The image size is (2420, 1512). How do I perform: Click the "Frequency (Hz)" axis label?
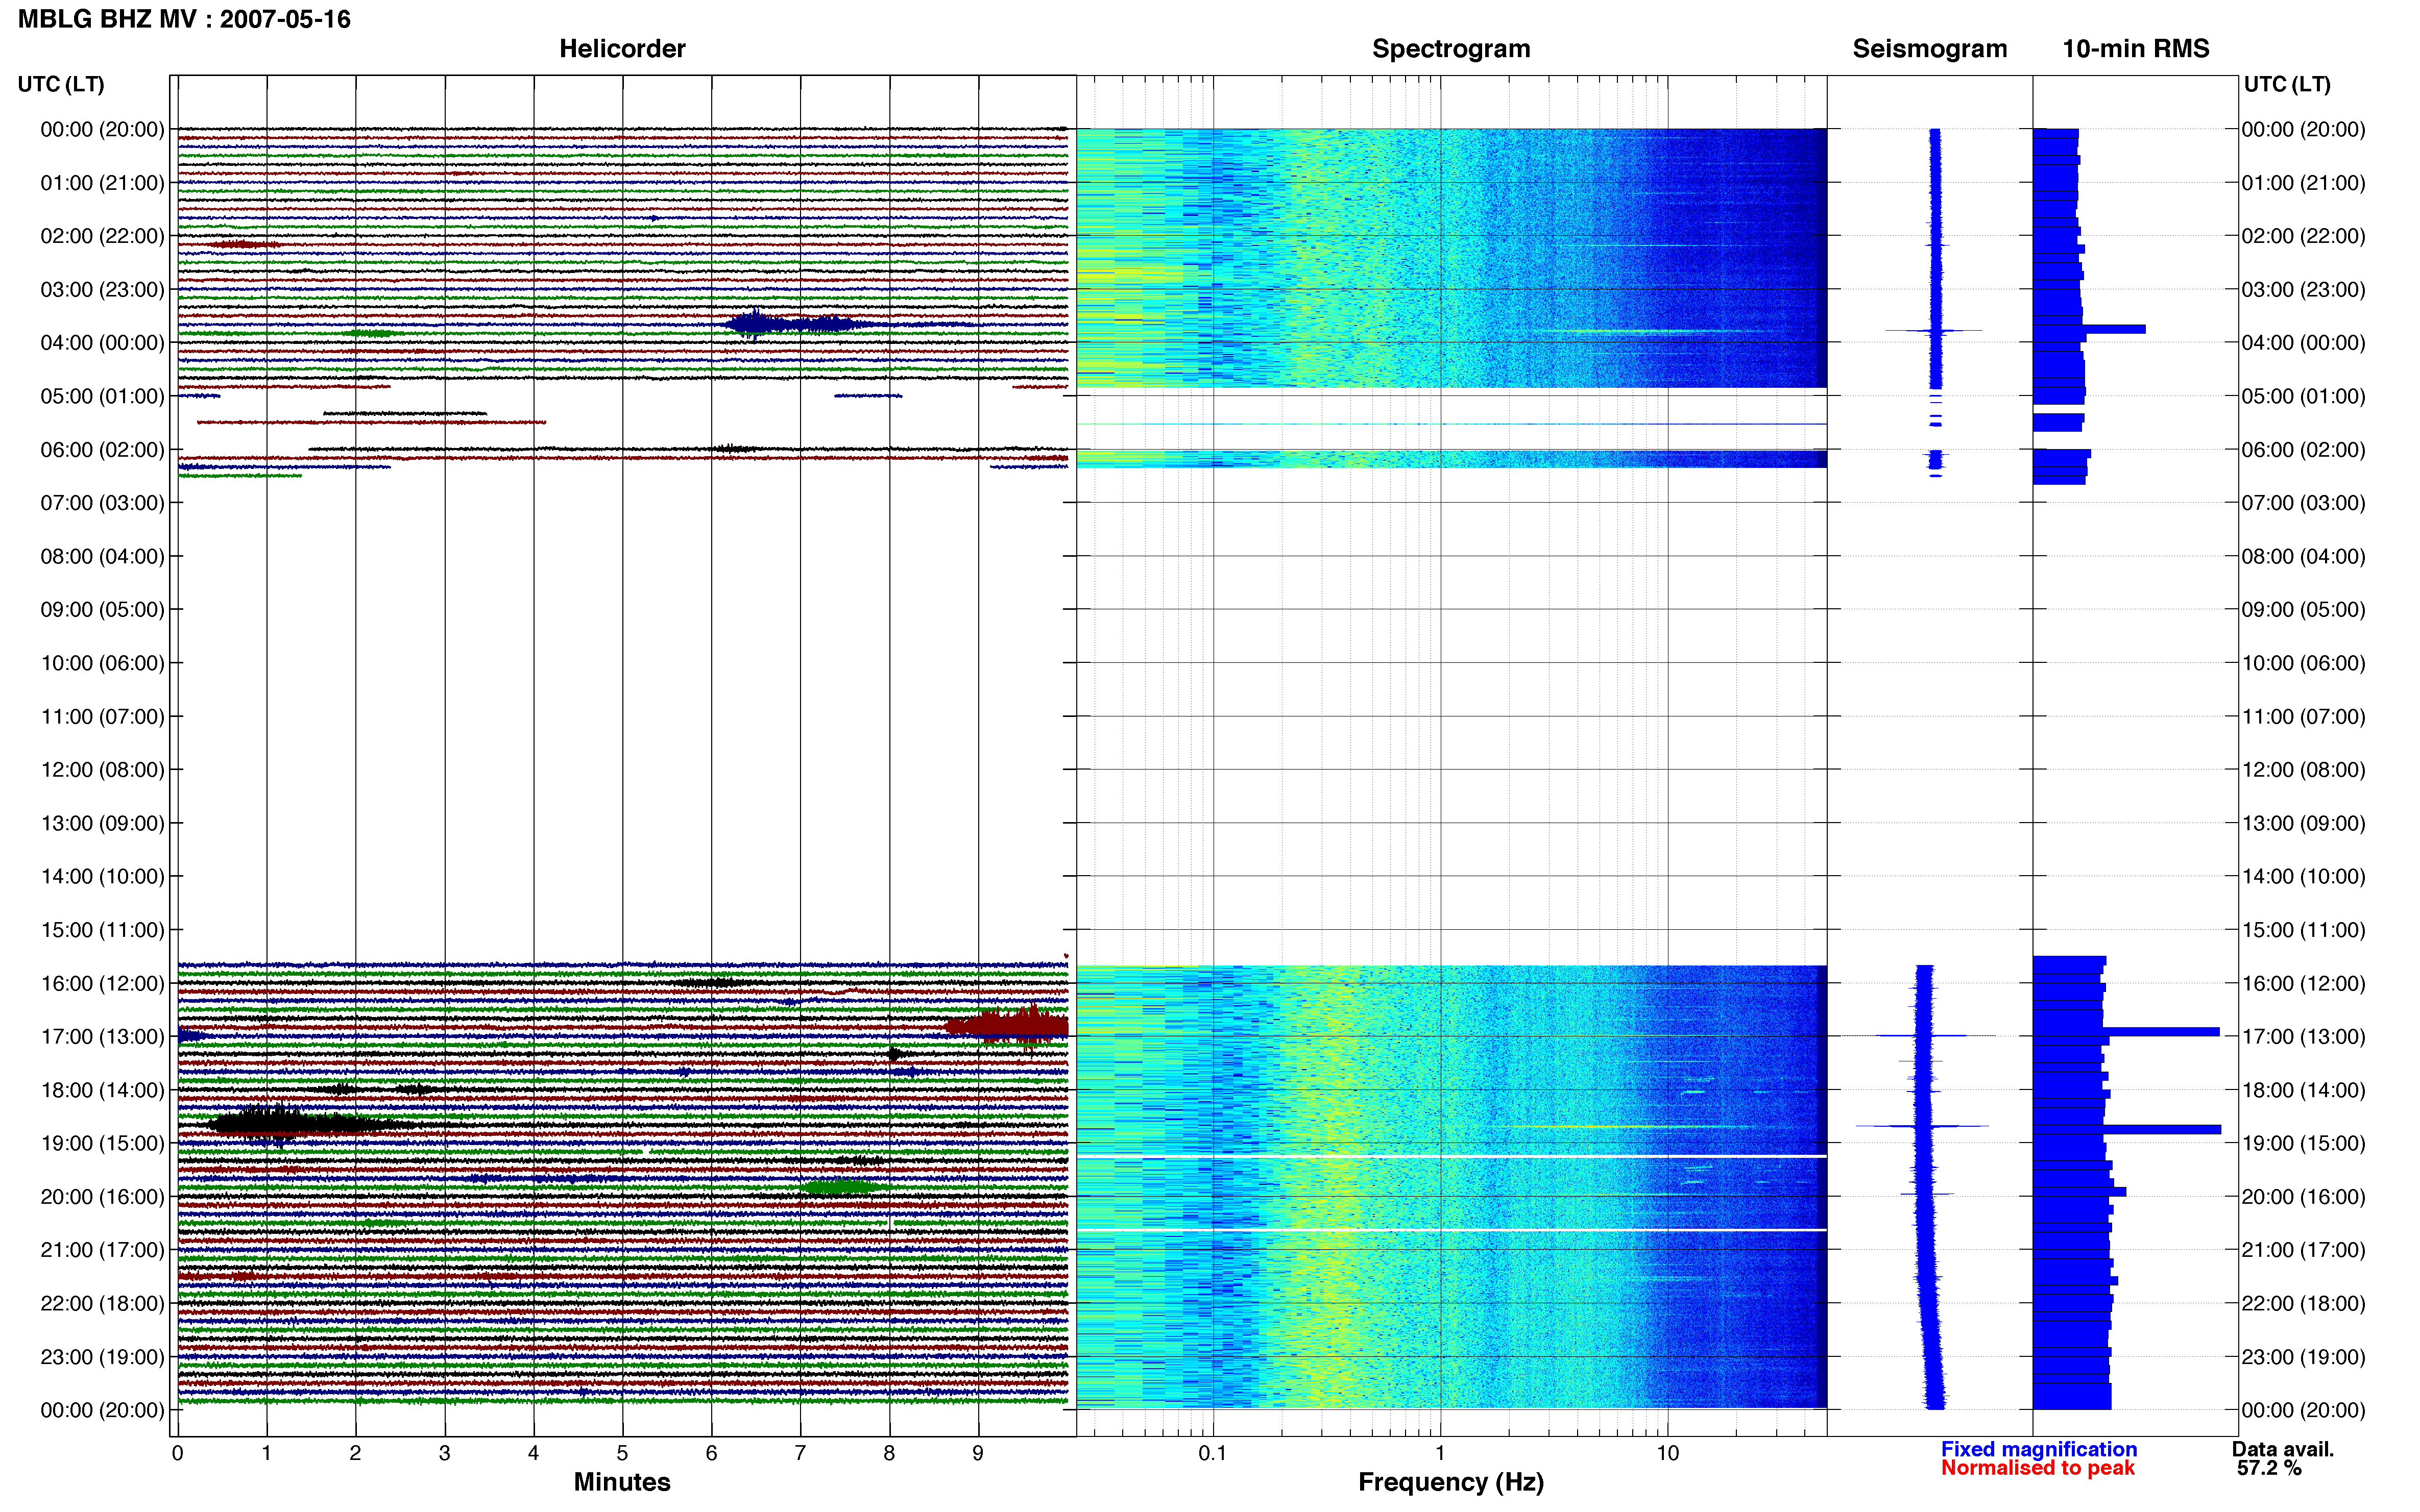pyautogui.click(x=1450, y=1482)
